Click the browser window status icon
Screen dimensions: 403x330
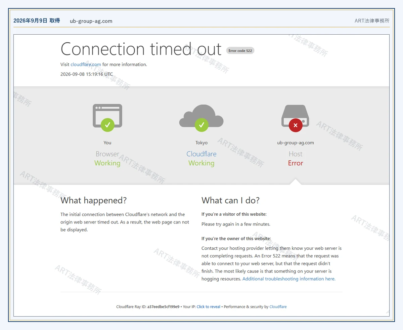tap(107, 118)
